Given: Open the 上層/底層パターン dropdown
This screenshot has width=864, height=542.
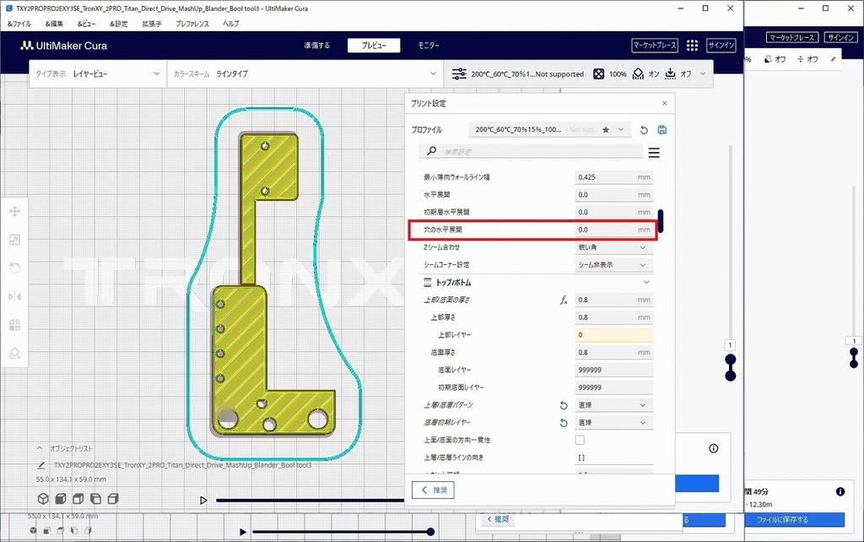Looking at the screenshot, I should (x=614, y=405).
